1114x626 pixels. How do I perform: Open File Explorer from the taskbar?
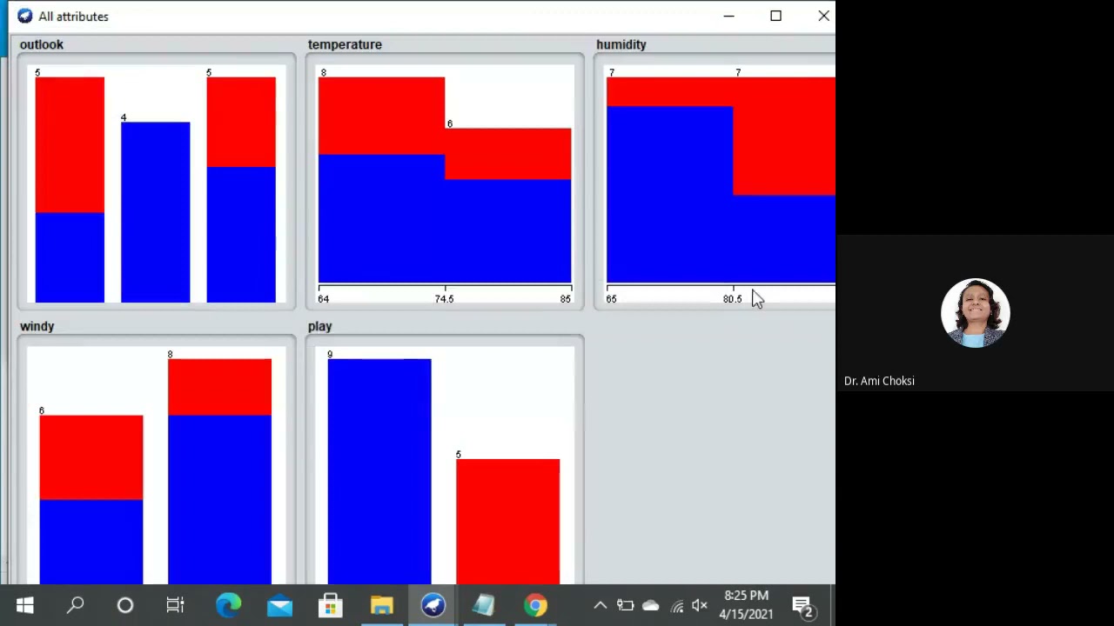tap(381, 606)
